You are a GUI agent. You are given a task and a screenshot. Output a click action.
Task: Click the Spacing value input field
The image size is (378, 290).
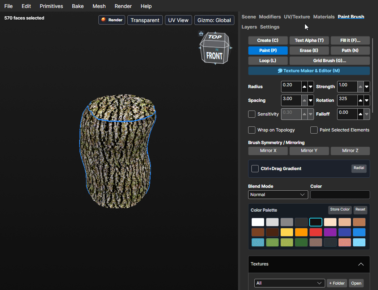[291, 100]
